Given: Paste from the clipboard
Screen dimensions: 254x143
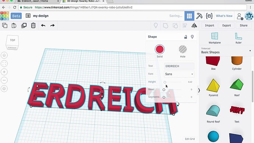Looking at the screenshot, I should click(x=14, y=25).
